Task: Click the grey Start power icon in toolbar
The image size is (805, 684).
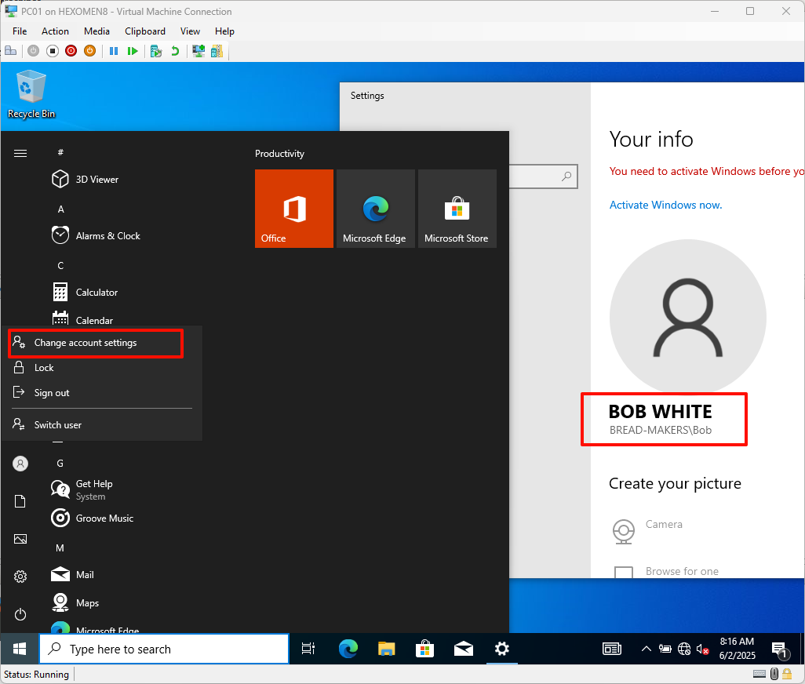Action: pos(34,51)
